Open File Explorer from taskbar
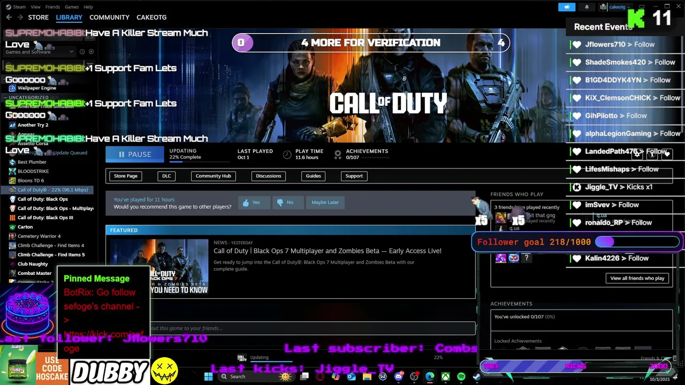685x385 pixels. point(367,376)
